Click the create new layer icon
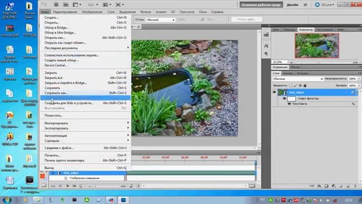The image size is (362, 204). click(x=348, y=186)
